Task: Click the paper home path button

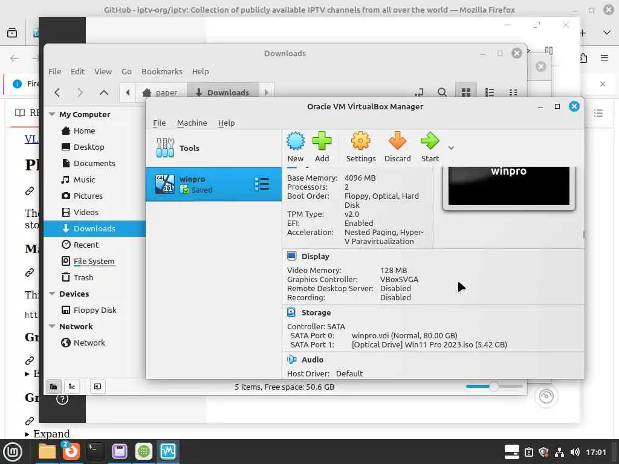Action: click(x=160, y=92)
